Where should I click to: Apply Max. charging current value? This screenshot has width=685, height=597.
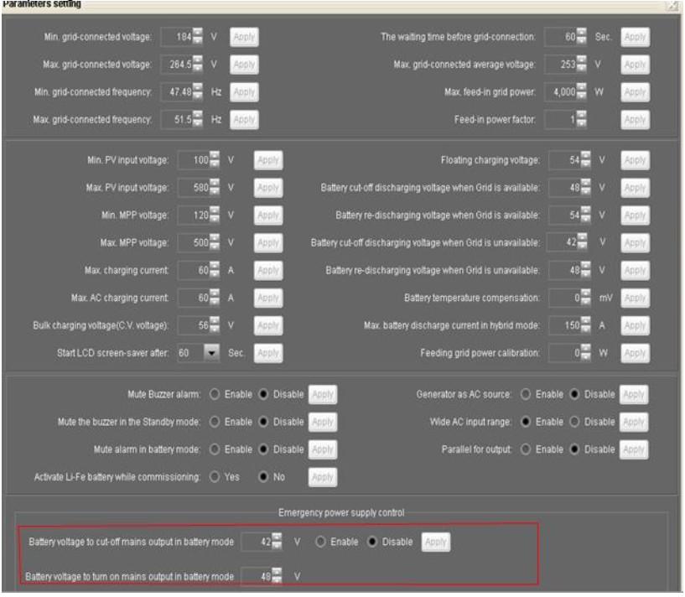click(x=268, y=271)
